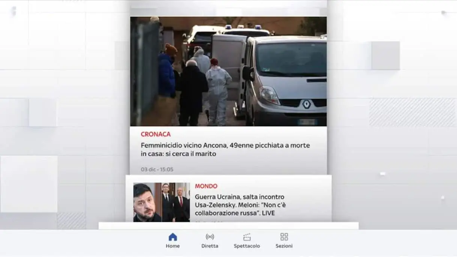Switch to the "Diretta" tab label
The height and width of the screenshot is (257, 457).
click(x=210, y=246)
